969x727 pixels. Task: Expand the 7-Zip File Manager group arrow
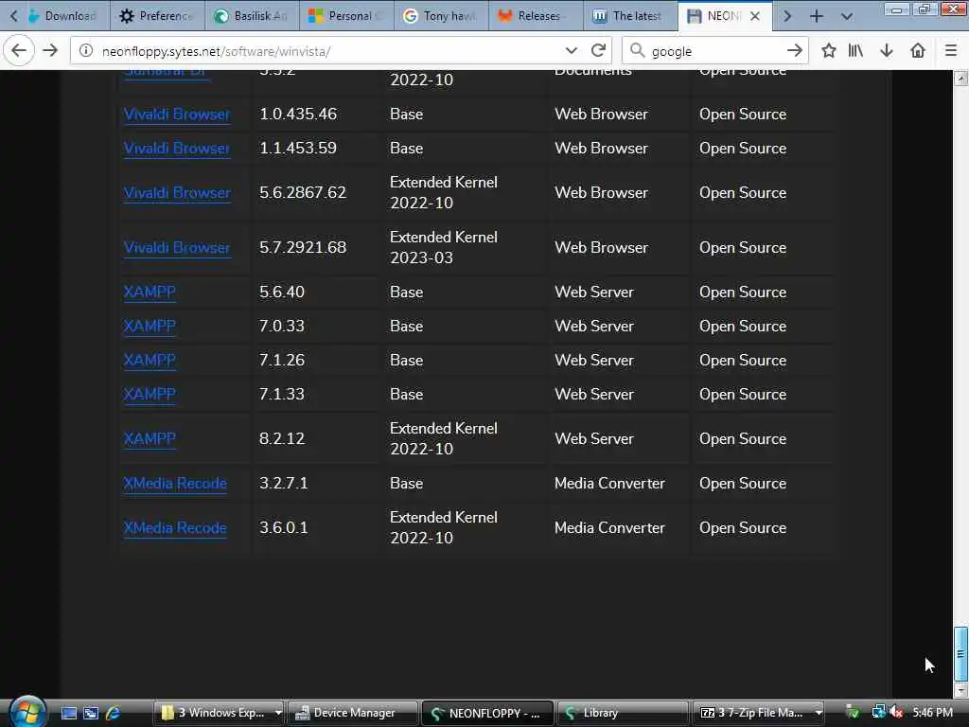click(819, 713)
